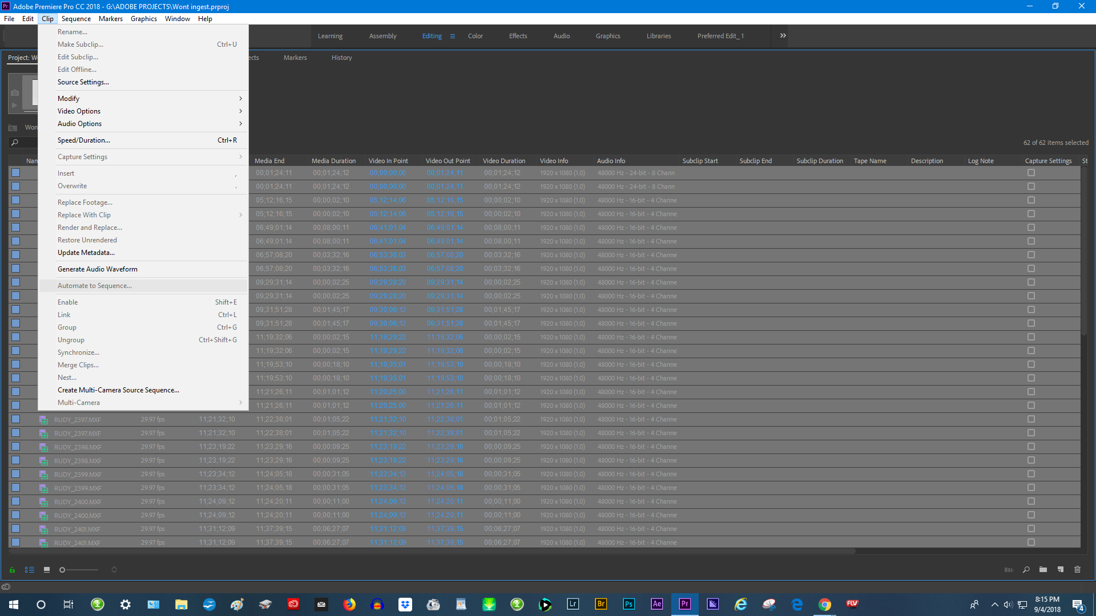Switch to Color workspace
Viewport: 1096px width, 616px height.
coord(475,36)
